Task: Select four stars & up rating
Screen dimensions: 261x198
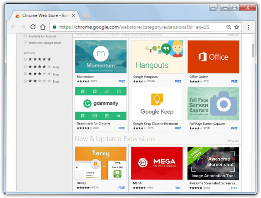Action: [x=25, y=66]
